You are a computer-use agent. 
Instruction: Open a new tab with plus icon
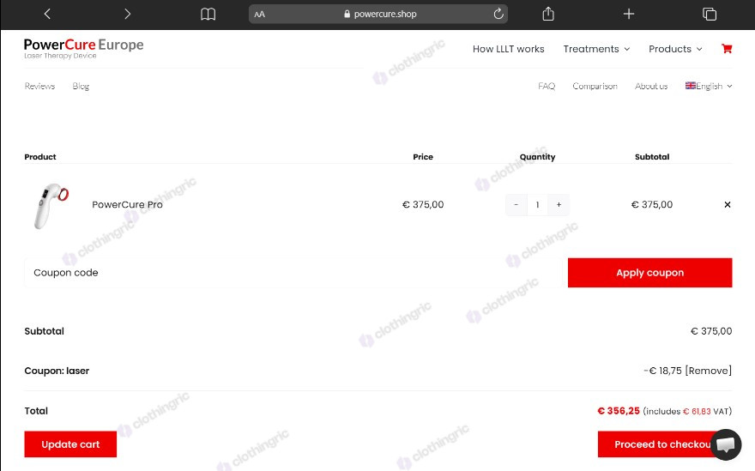(x=628, y=14)
